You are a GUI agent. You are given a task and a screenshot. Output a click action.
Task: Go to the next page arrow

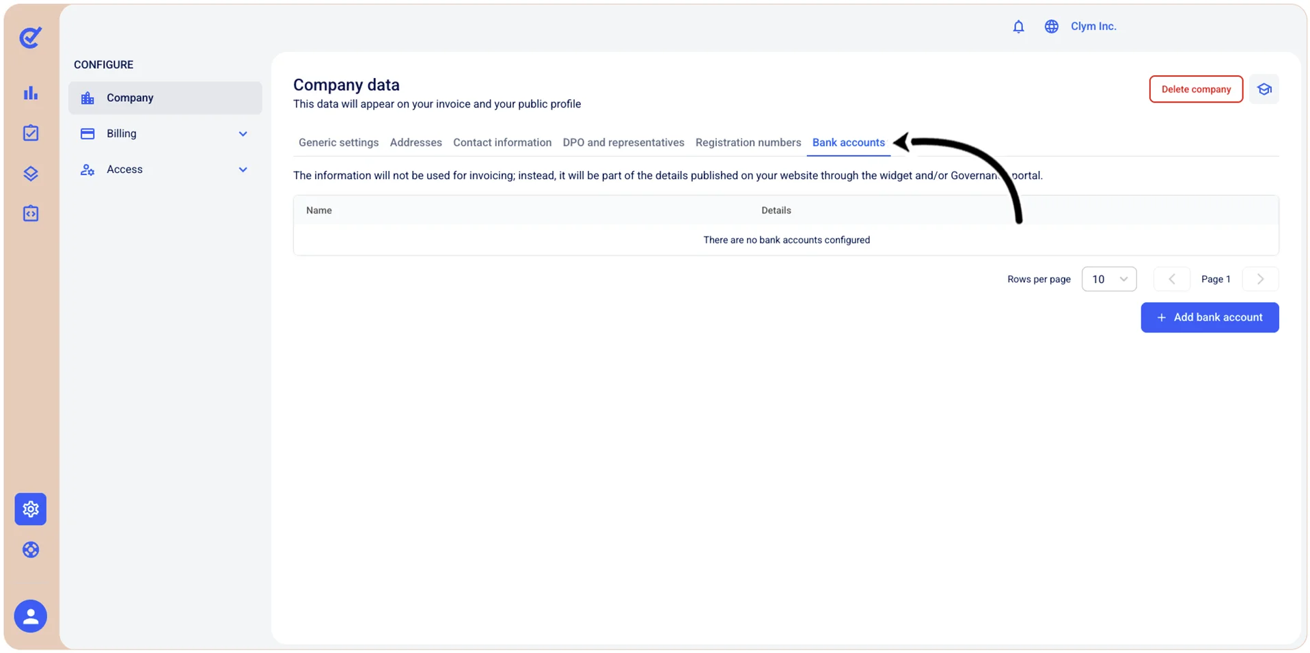pos(1261,279)
